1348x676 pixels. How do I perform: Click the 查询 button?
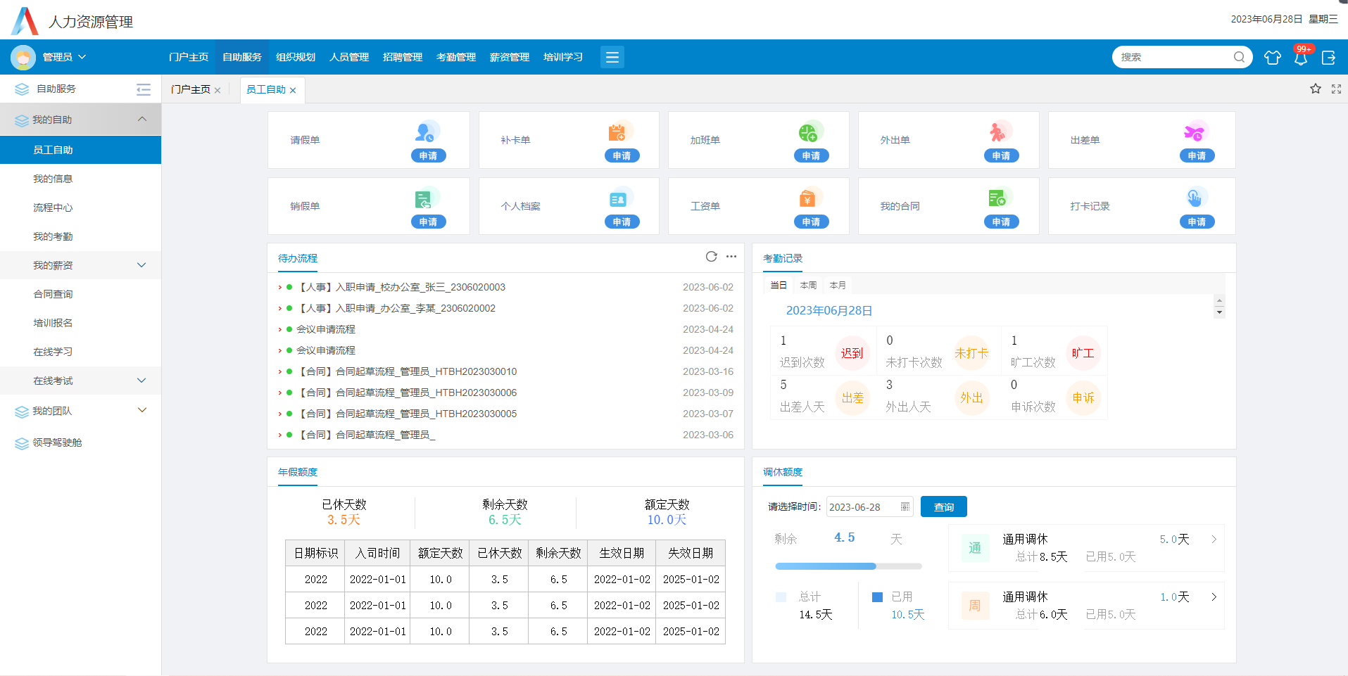943,506
